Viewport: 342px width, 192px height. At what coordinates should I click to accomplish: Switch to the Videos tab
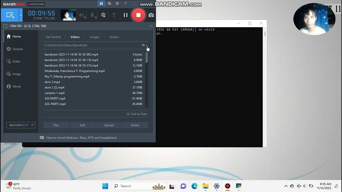[x=75, y=37]
